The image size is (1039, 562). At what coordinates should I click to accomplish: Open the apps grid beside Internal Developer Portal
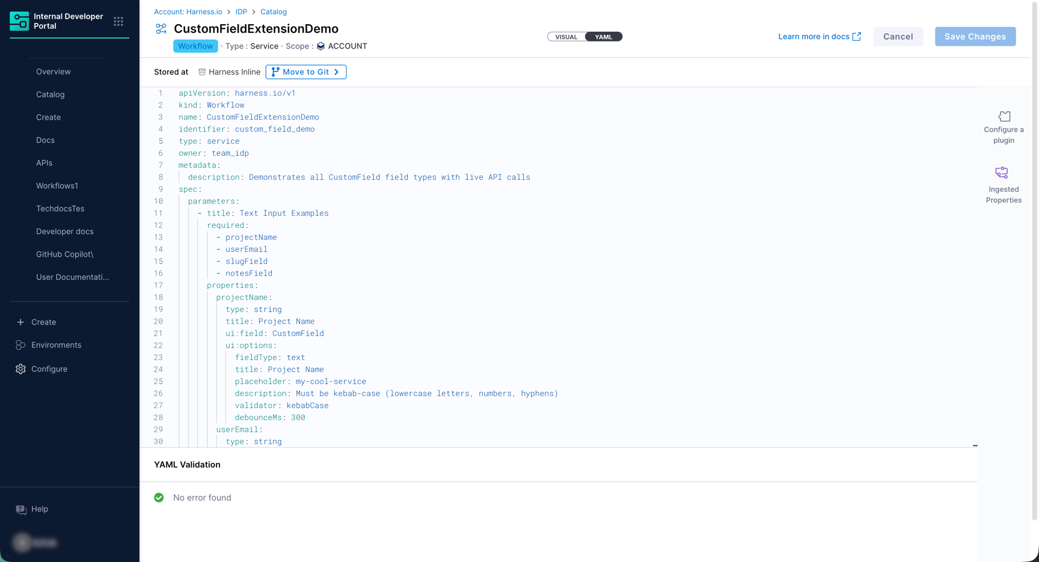(x=118, y=20)
